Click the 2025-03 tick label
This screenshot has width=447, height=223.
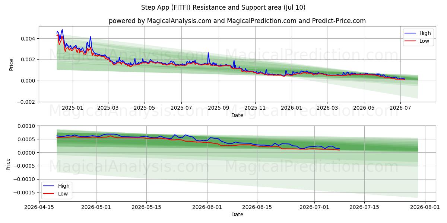coord(108,108)
